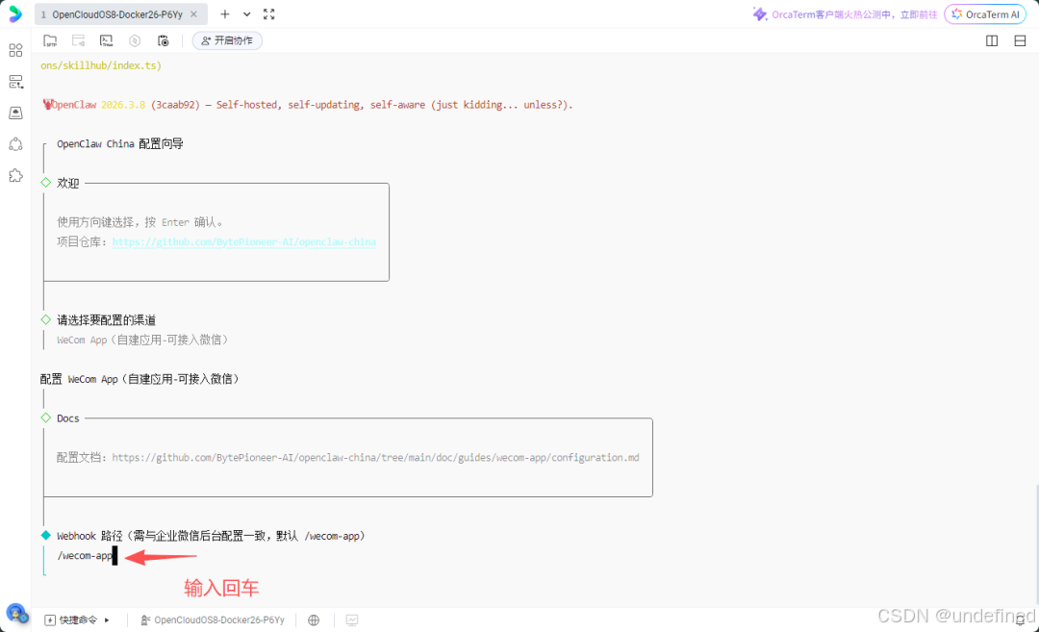Click the '欢迎' box title
Image resolution: width=1039 pixels, height=632 pixels.
67,183
